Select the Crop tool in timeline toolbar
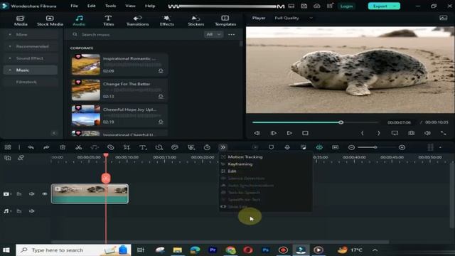 click(x=127, y=147)
